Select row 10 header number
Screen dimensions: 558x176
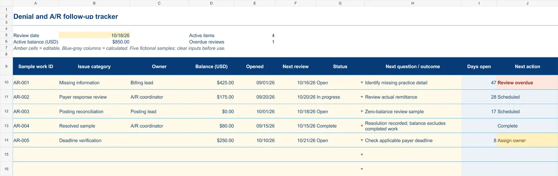(x=7, y=83)
